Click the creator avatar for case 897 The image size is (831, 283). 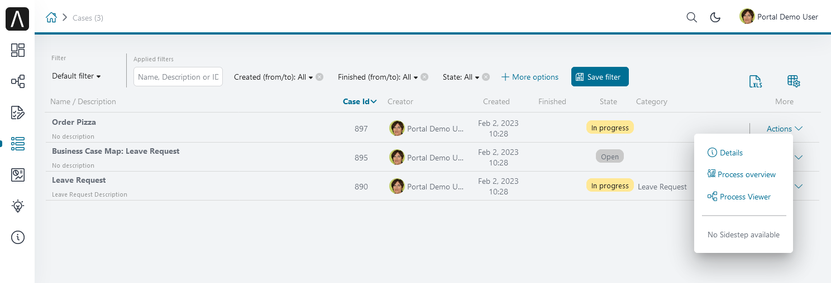(397, 128)
